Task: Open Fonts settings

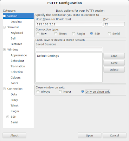Action: (14, 83)
